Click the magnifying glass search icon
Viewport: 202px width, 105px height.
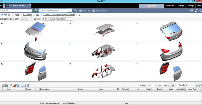click(76, 11)
